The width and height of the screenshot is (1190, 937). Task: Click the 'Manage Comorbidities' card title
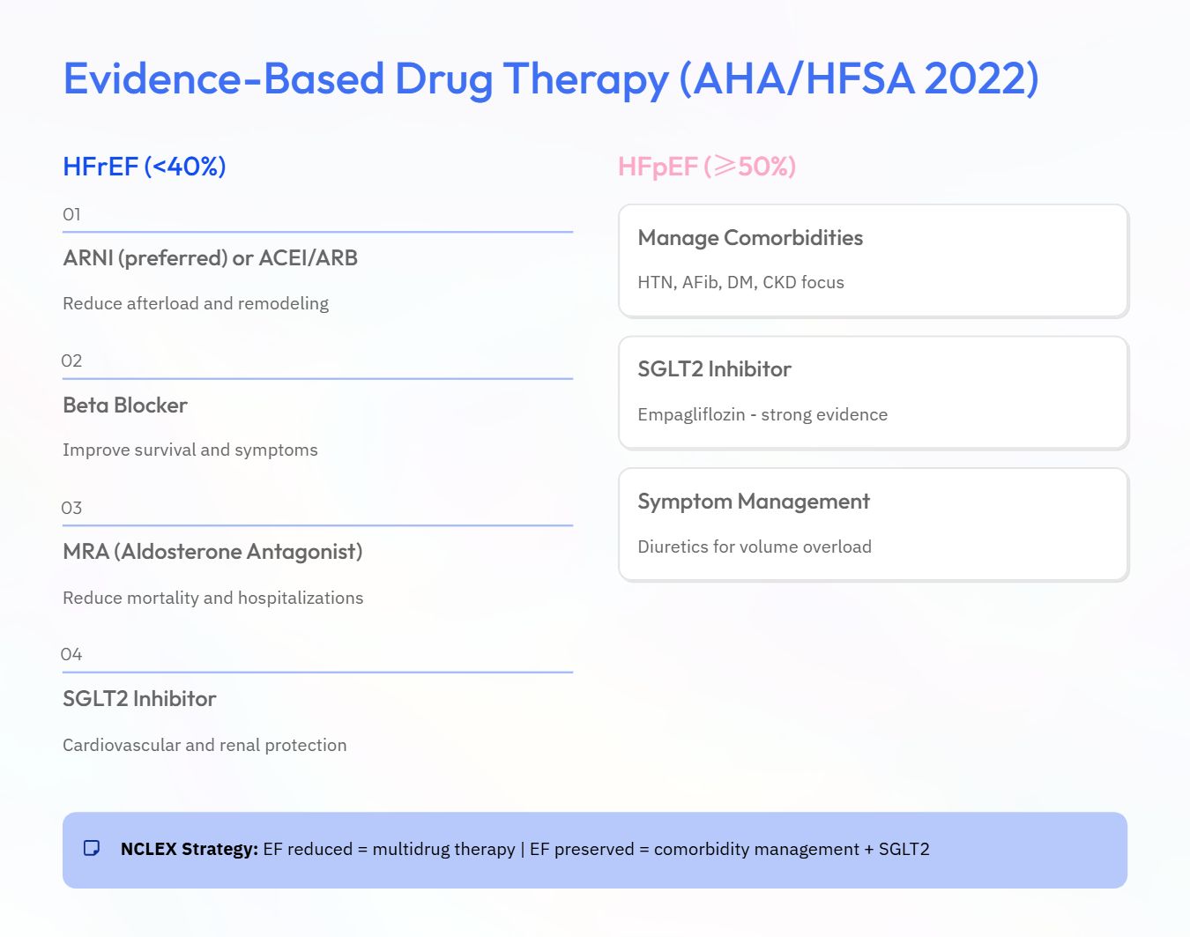tap(750, 238)
